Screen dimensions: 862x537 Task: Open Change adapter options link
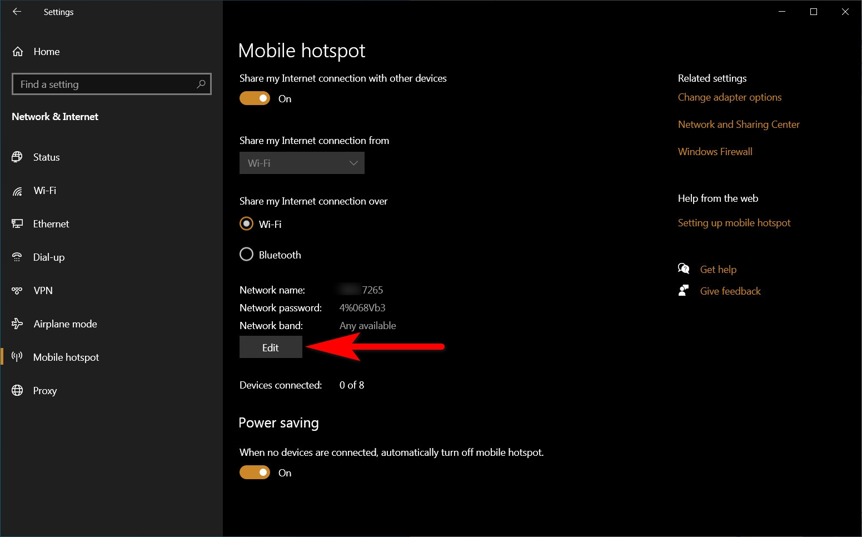(730, 97)
